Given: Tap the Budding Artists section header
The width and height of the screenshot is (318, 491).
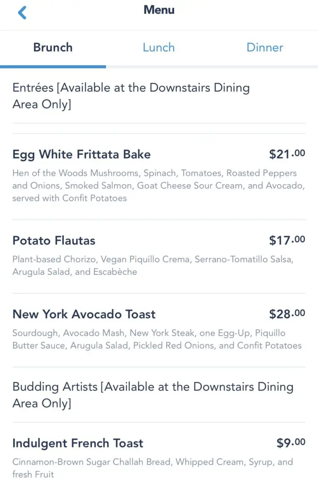Looking at the screenshot, I should 153,395.
